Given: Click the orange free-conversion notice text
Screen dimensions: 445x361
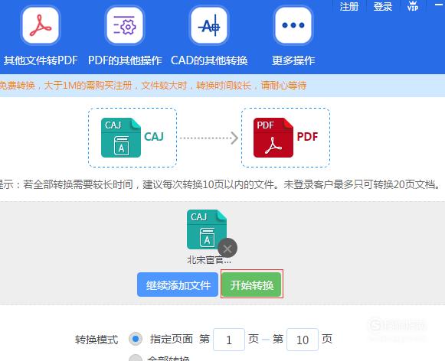Looking at the screenshot, I should click(x=153, y=86).
